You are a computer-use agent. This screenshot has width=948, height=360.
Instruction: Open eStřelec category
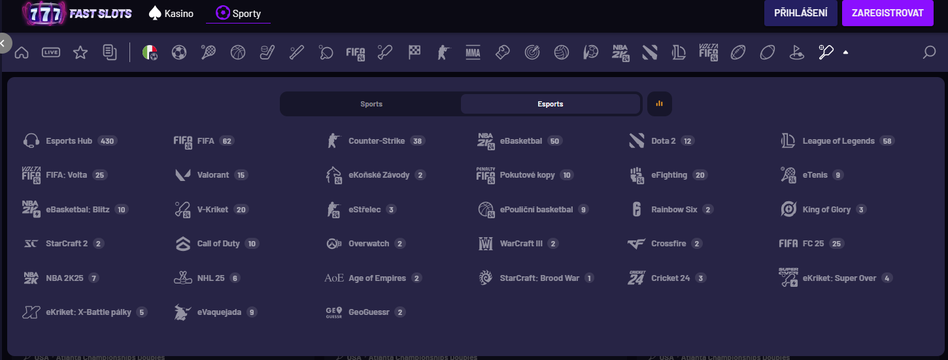[361, 209]
